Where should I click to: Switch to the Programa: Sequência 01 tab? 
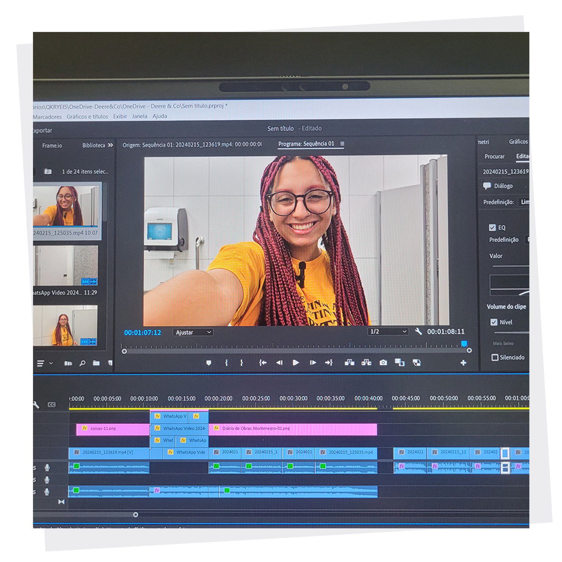coord(306,144)
